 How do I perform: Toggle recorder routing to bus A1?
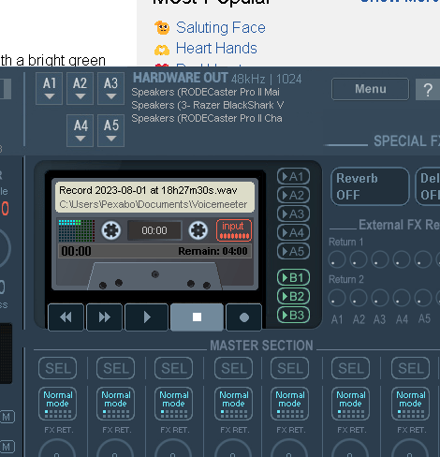pyautogui.click(x=293, y=177)
